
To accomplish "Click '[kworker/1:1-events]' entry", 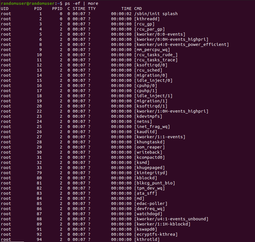I will pos(160,137).
